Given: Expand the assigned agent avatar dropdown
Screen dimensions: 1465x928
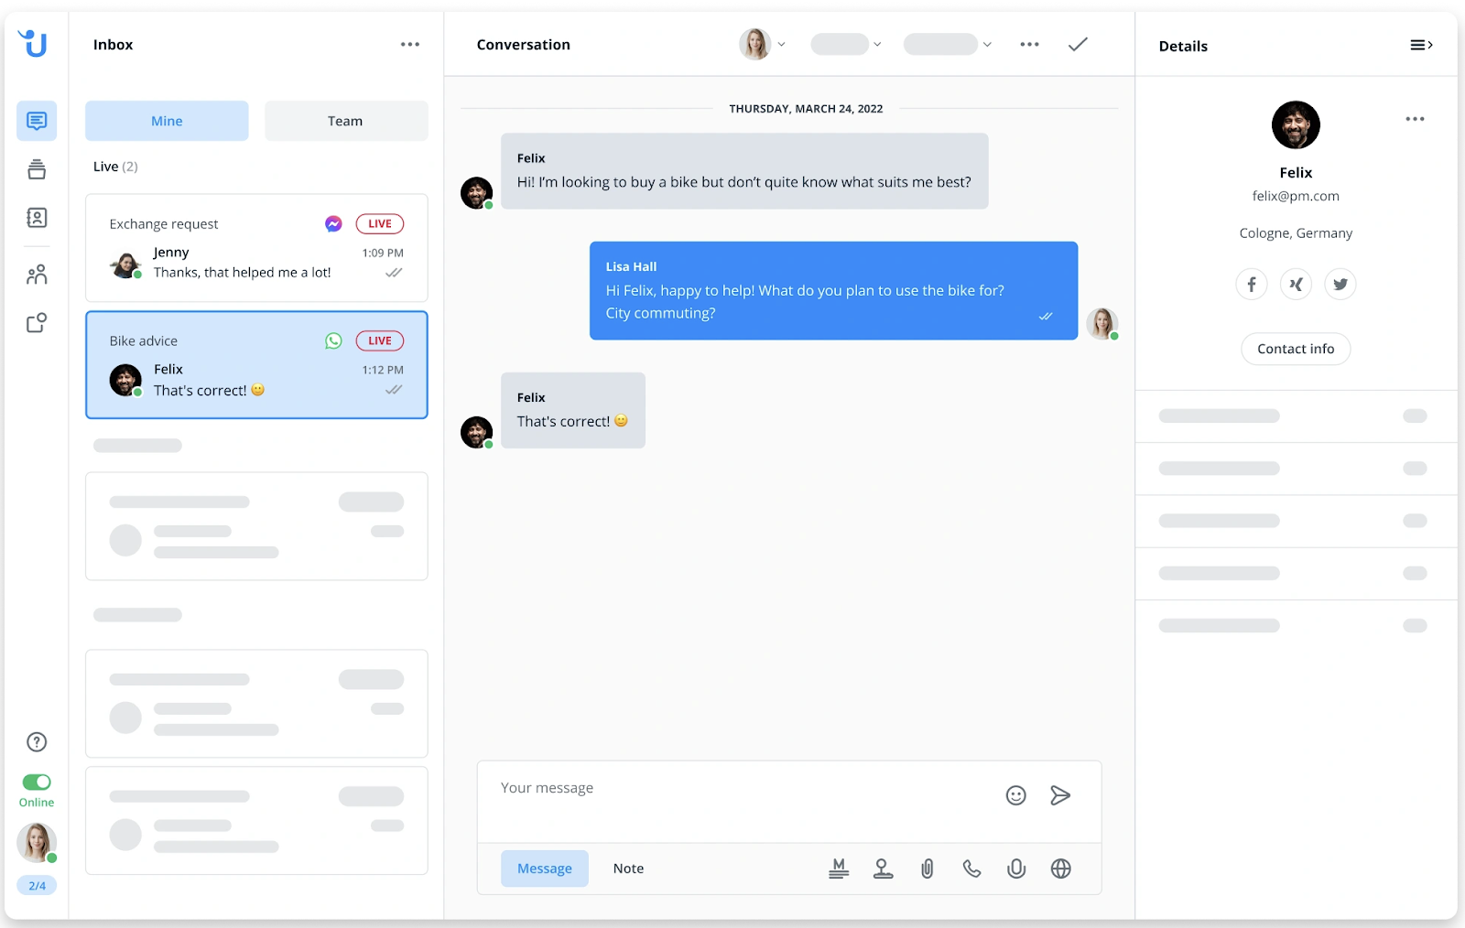Looking at the screenshot, I should pos(762,44).
